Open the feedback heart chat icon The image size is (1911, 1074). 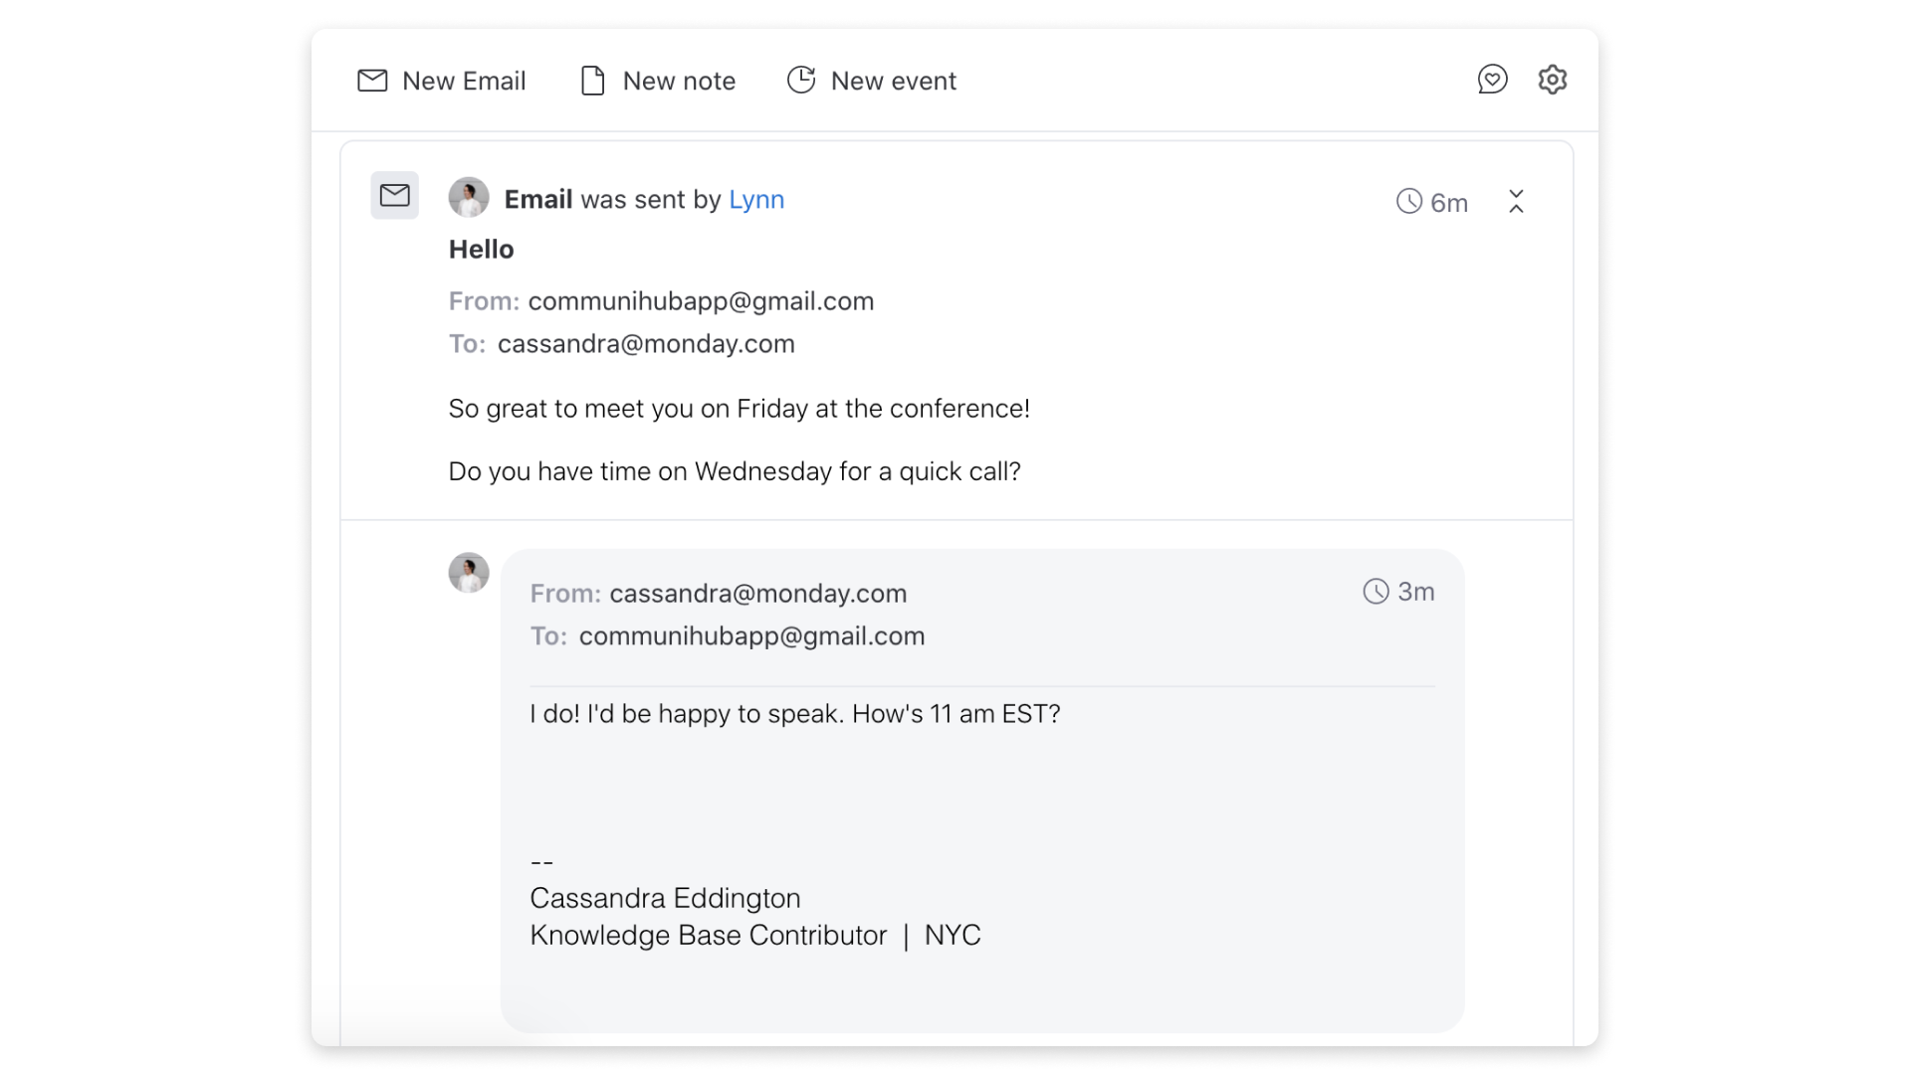click(1492, 80)
